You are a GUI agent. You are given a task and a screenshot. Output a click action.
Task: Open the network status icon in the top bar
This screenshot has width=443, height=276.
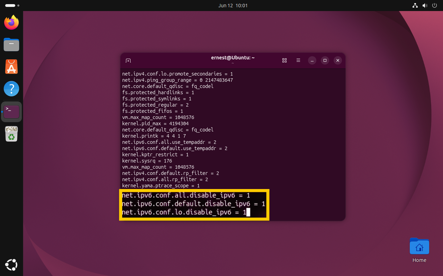[x=415, y=6]
